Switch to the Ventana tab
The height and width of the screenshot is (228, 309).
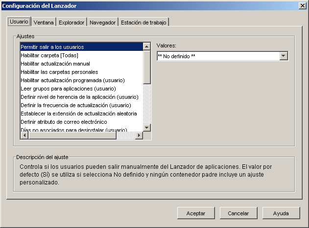point(44,23)
